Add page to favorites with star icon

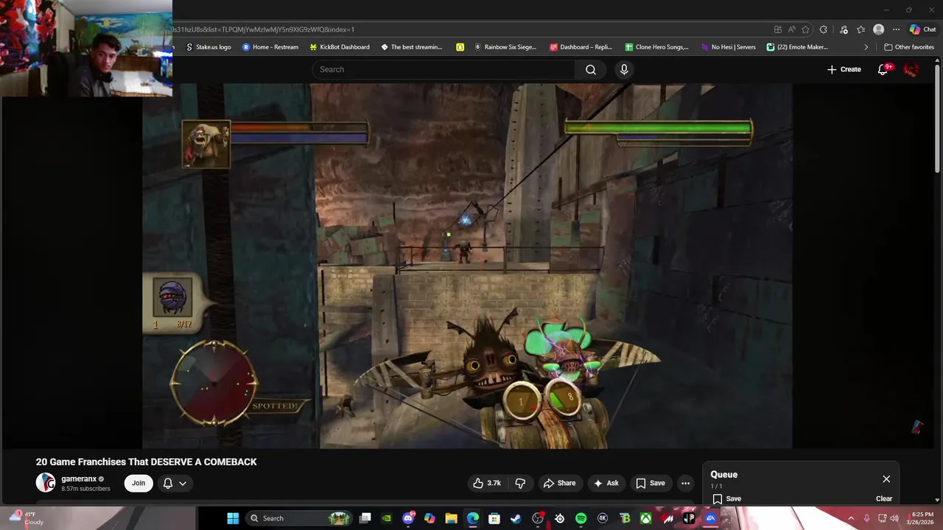[806, 29]
